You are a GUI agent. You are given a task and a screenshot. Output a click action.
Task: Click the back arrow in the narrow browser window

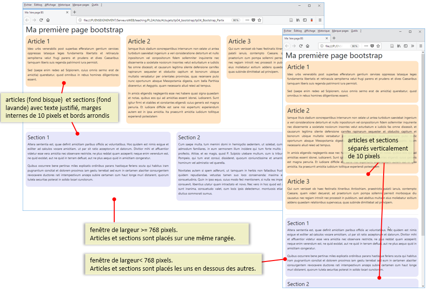[288, 46]
